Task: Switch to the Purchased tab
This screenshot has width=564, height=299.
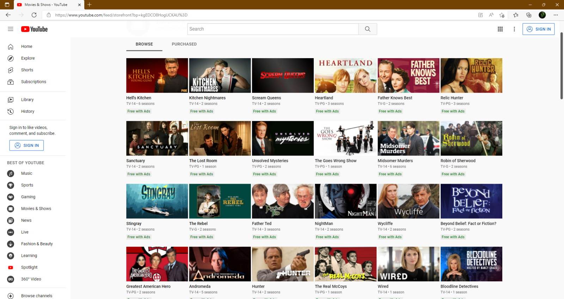Action: [x=184, y=44]
